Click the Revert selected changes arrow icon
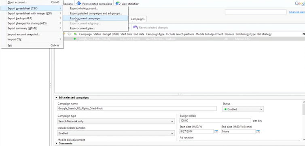This screenshot has width=305, height=146. [135, 27]
